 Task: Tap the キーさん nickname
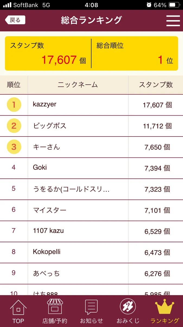46,147
